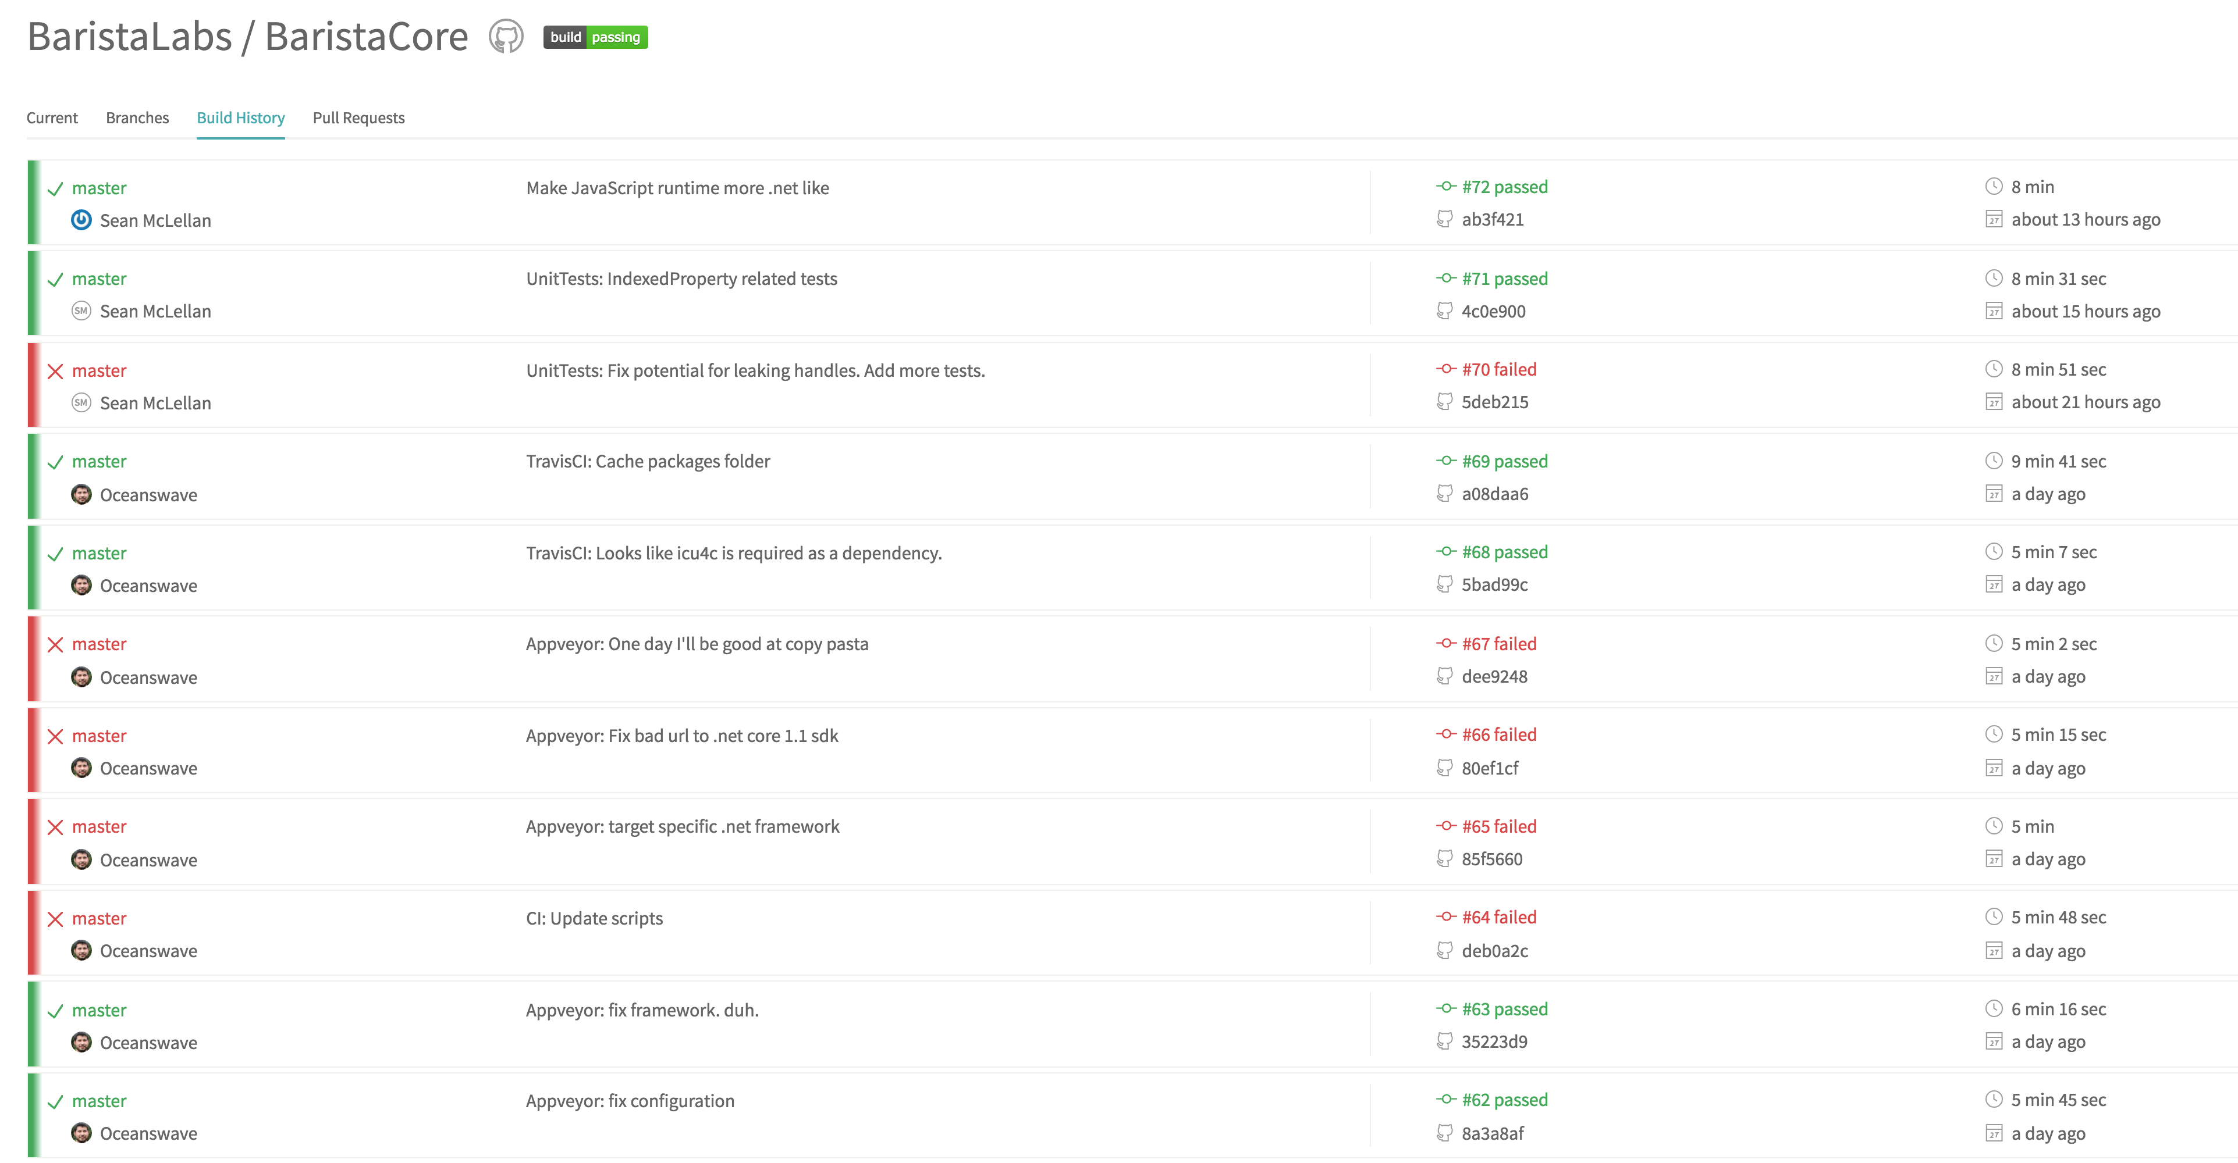Click calendar icon next to about 21 hours ago
Screen dimensions: 2238x1163
(x=1994, y=402)
